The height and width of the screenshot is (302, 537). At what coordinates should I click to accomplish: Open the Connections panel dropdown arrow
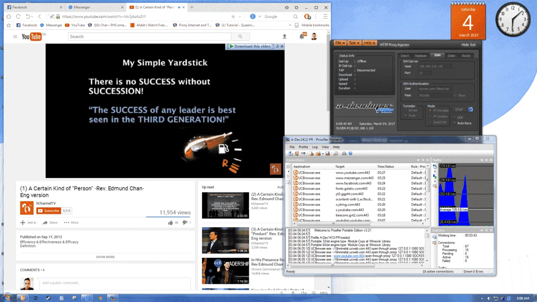click(x=418, y=160)
